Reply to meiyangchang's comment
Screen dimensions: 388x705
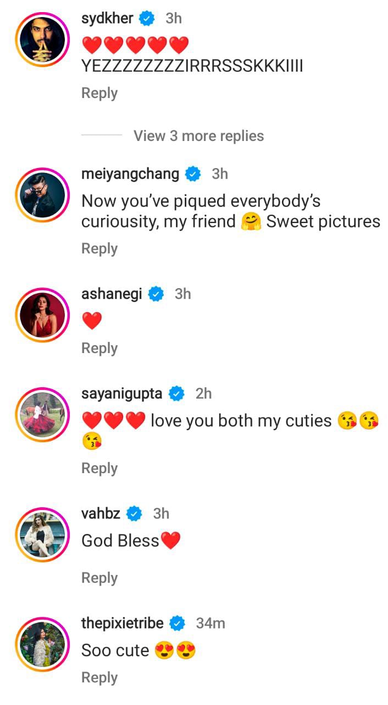click(99, 248)
